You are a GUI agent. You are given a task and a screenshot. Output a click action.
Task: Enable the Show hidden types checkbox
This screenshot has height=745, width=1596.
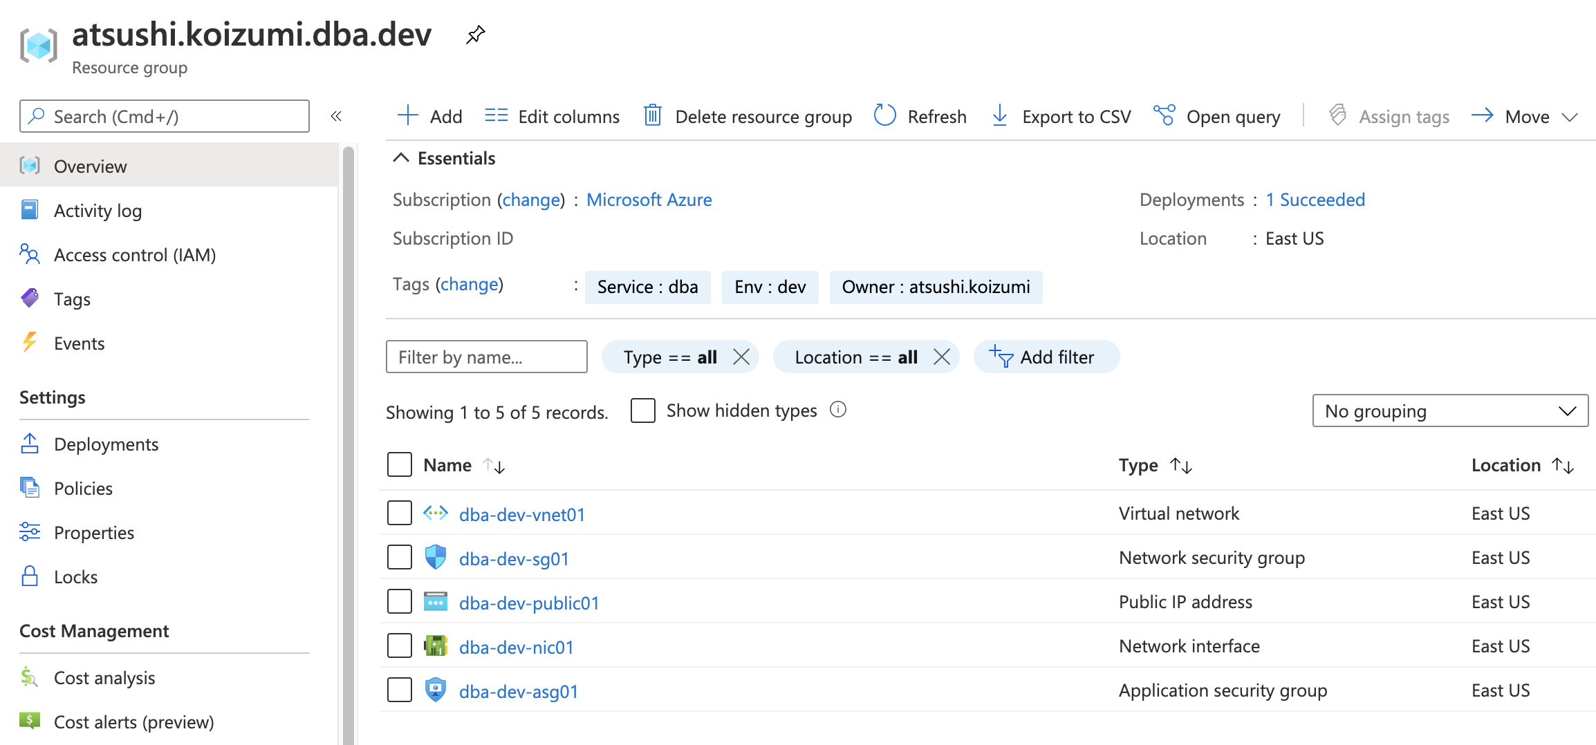tap(643, 411)
